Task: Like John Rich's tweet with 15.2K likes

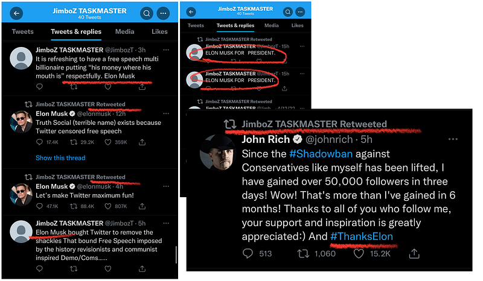Action: [359, 254]
